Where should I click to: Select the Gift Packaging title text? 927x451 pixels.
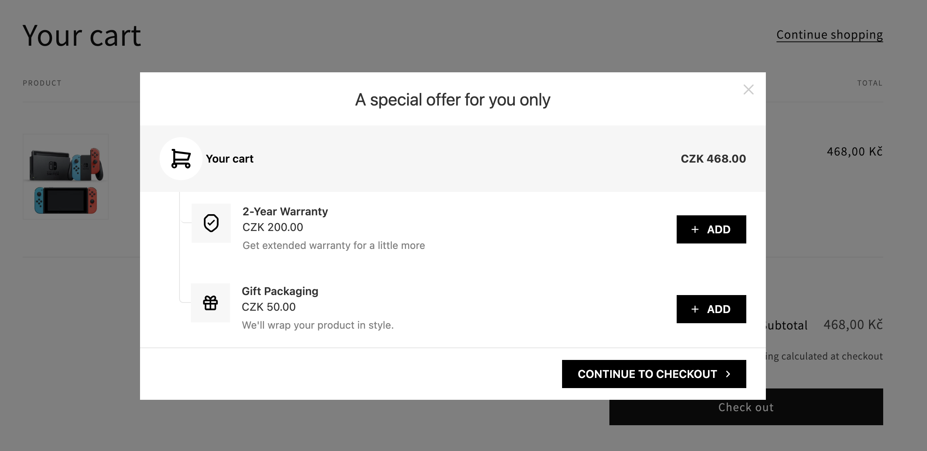point(280,291)
